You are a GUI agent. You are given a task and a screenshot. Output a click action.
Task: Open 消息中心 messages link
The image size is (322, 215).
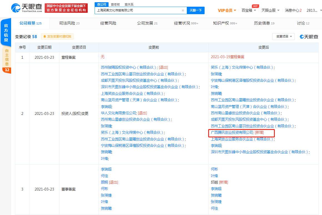pyautogui.click(x=293, y=10)
